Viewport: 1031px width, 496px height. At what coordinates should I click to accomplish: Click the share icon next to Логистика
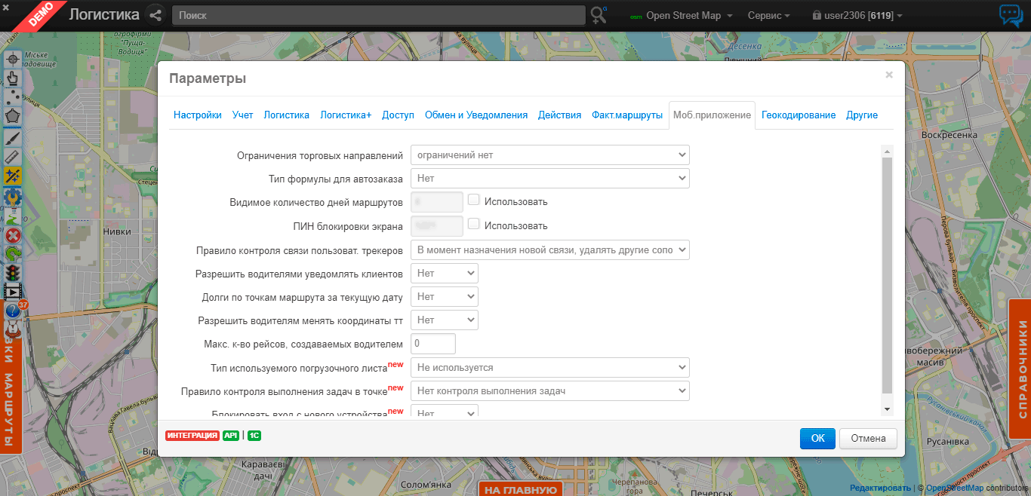(x=155, y=15)
